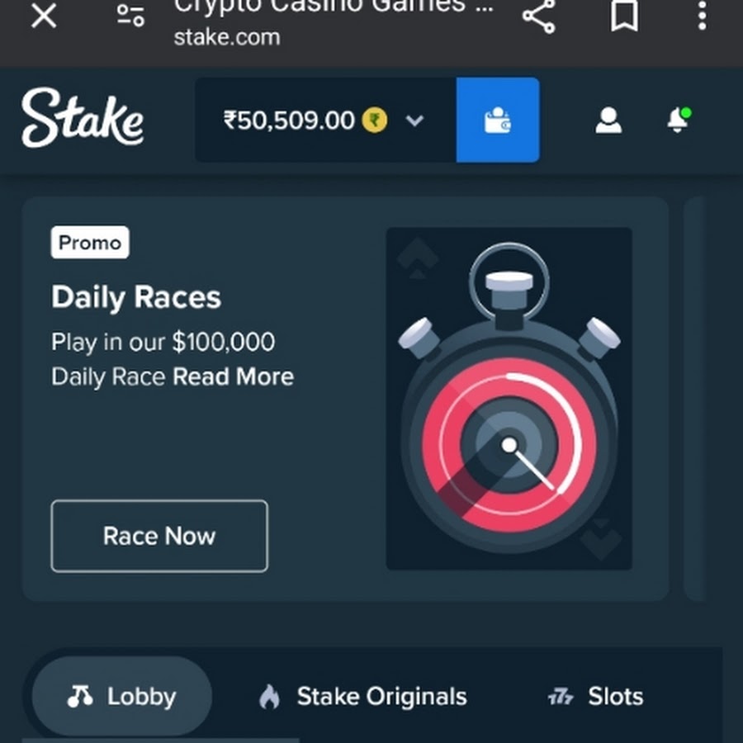The height and width of the screenshot is (743, 743).
Task: Open the three-dot browser menu
Action: tap(703, 16)
